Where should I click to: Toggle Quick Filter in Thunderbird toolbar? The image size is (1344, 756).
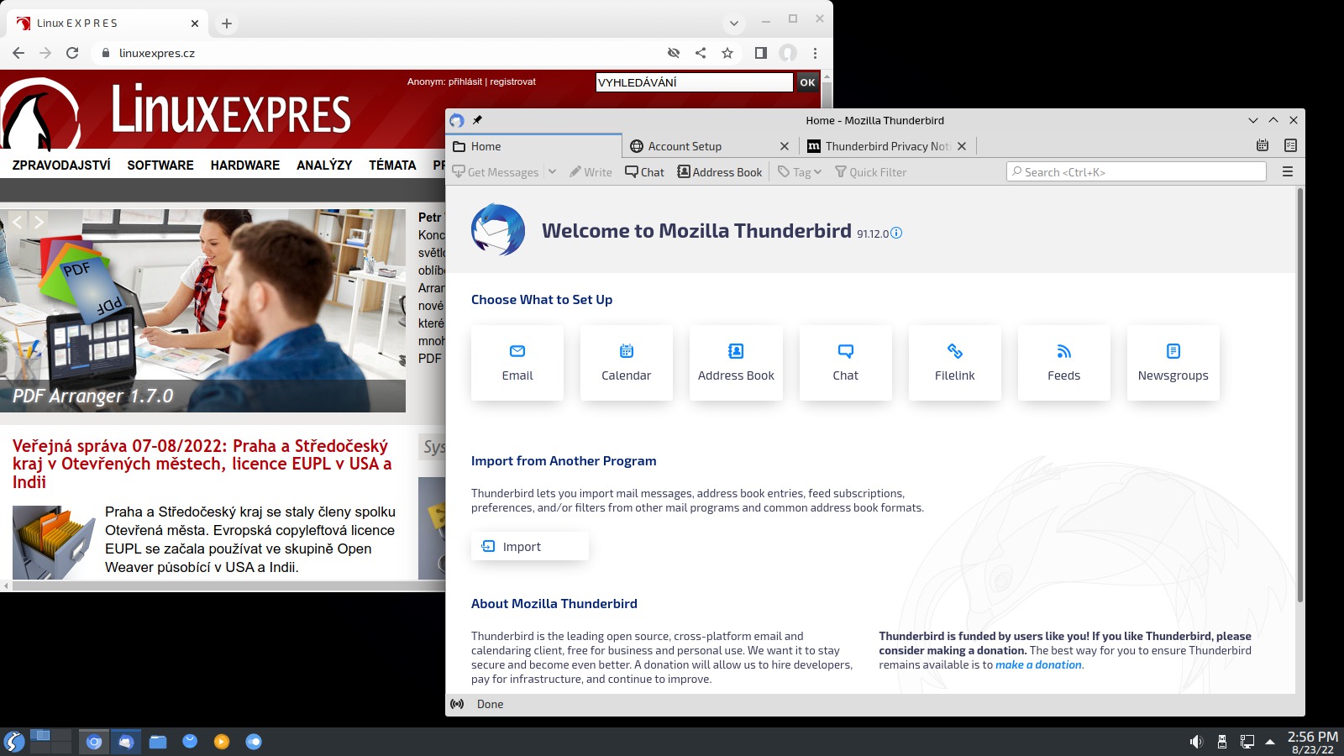(870, 171)
